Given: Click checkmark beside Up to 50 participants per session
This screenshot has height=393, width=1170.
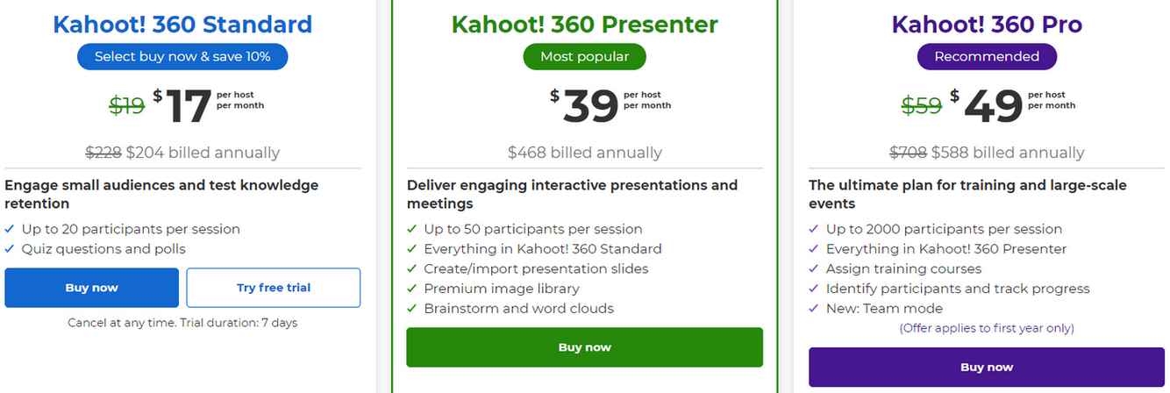Looking at the screenshot, I should 411,229.
